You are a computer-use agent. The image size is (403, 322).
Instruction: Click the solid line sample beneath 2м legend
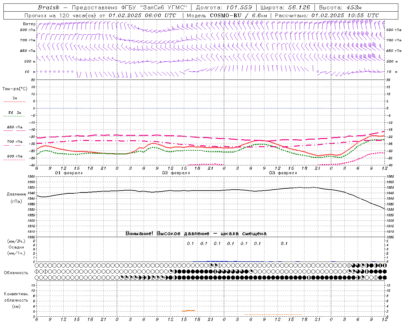pos(14,102)
